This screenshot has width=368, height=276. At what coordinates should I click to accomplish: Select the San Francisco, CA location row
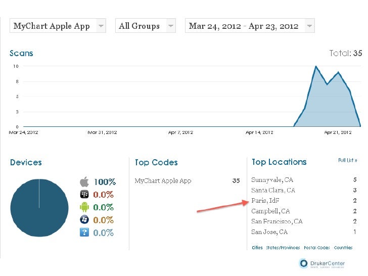click(x=304, y=221)
